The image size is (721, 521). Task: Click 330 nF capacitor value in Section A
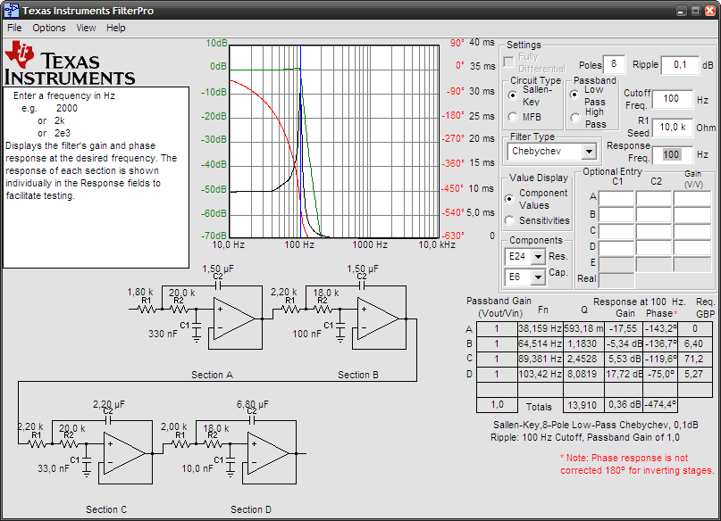pos(163,334)
